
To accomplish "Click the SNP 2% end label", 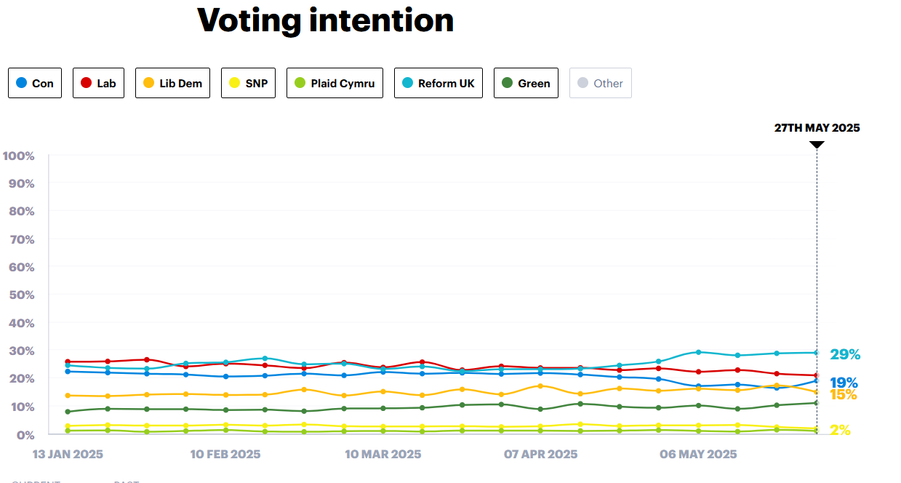I will pos(840,430).
